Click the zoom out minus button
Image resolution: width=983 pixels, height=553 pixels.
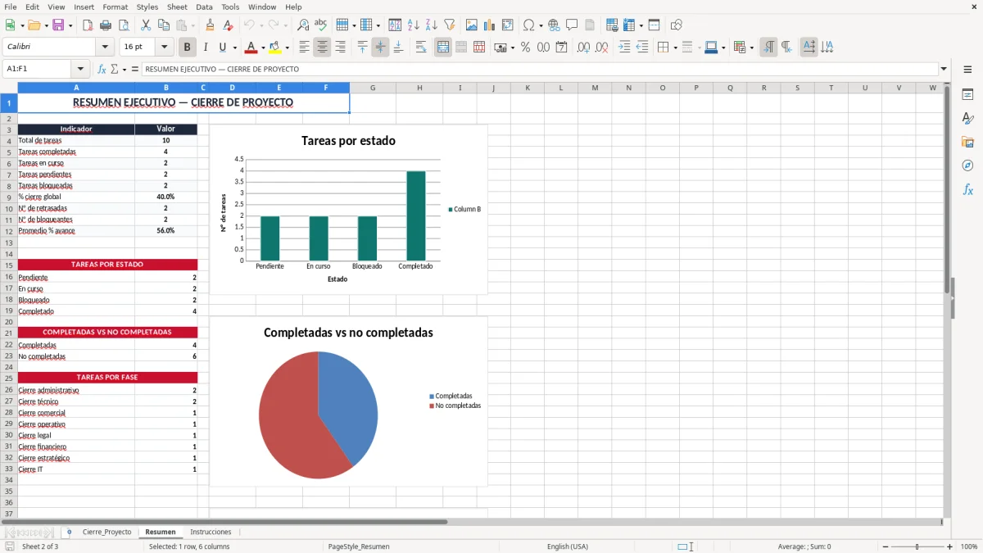pos(886,546)
